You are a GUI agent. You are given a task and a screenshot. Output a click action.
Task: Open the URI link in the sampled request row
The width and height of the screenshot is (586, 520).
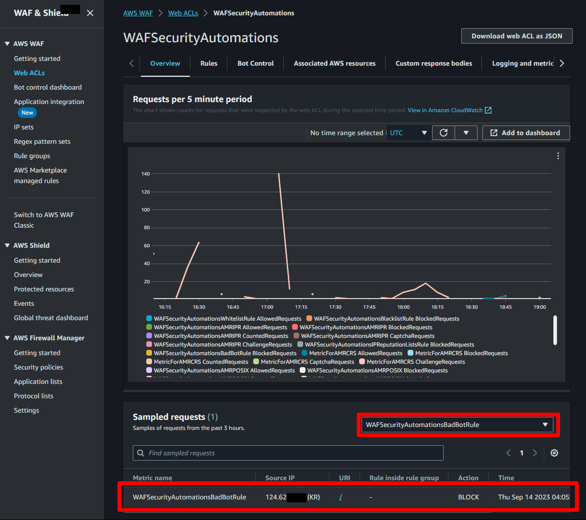point(340,497)
